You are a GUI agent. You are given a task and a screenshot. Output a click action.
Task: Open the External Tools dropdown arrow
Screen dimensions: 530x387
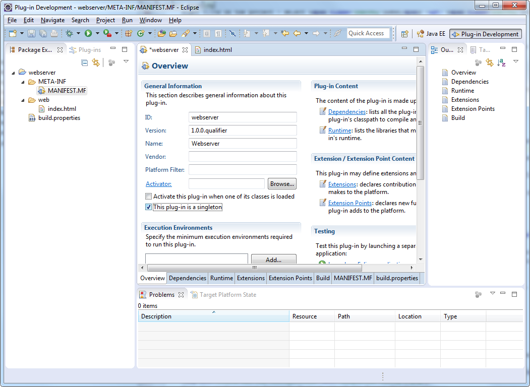(x=116, y=33)
